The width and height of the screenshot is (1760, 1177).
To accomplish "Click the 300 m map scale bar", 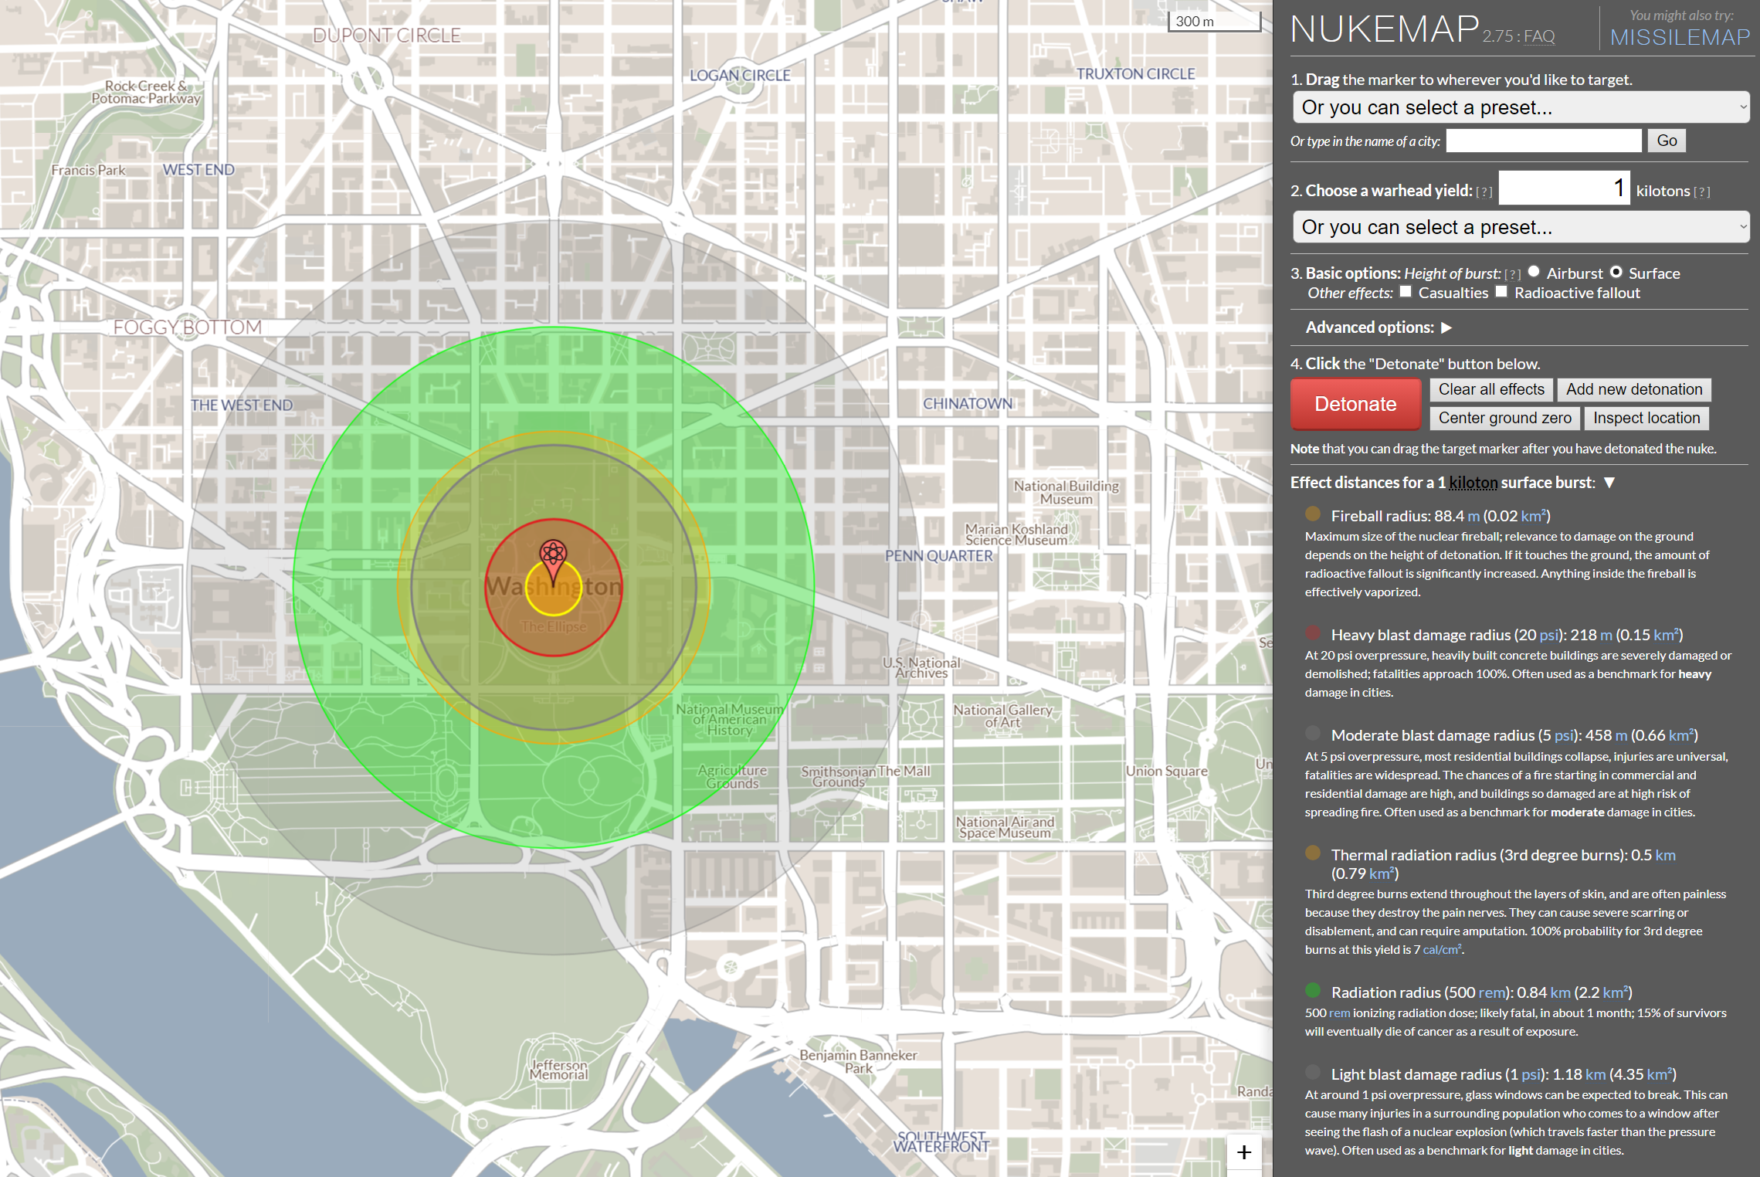I will tap(1214, 22).
